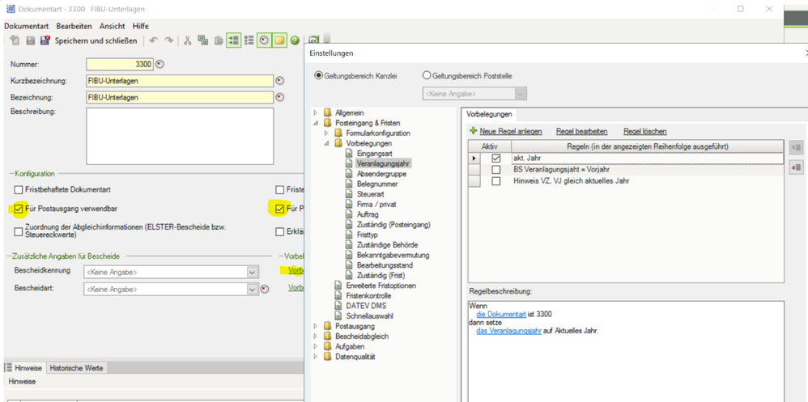The height and width of the screenshot is (402, 808).
Task: Click the history icon beside Bezeichnung field
Action: [x=280, y=97]
